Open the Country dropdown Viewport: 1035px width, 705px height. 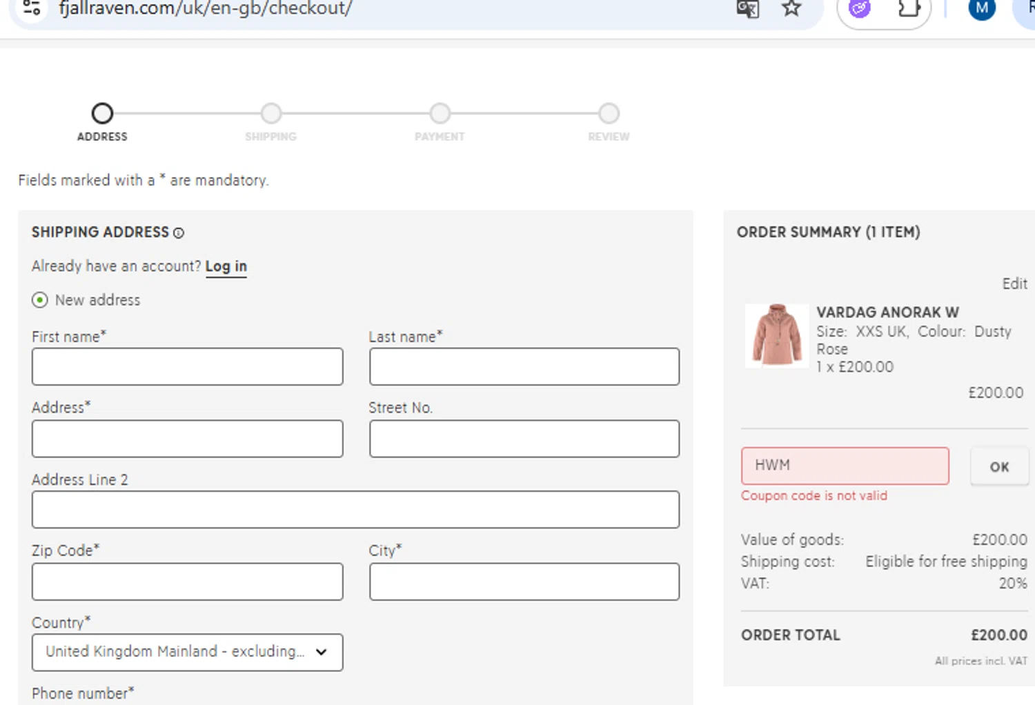click(x=187, y=652)
